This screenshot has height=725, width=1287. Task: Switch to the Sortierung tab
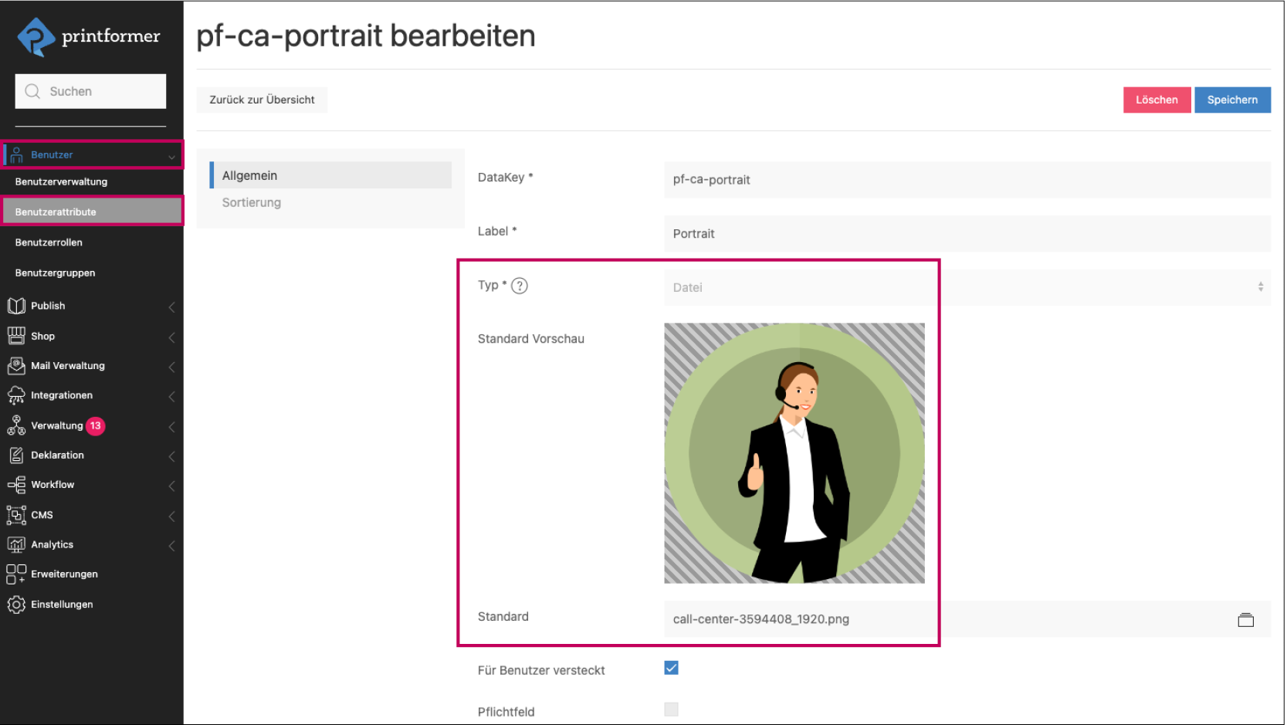click(x=252, y=203)
